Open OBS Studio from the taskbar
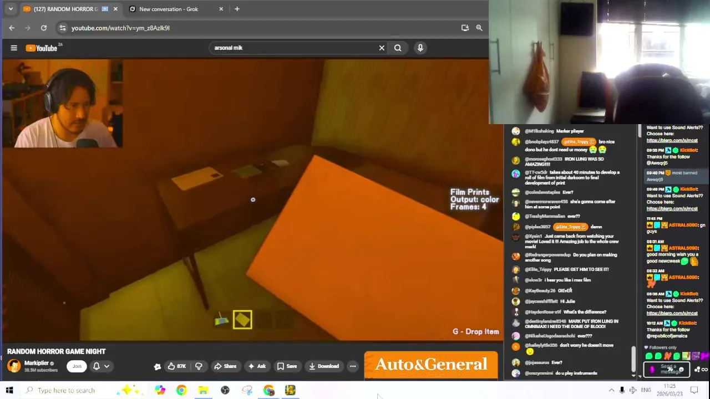The width and height of the screenshot is (710, 399). coord(225,390)
